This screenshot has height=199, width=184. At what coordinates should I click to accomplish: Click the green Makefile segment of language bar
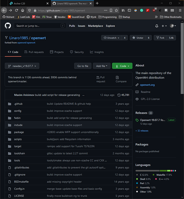coord(163,171)
